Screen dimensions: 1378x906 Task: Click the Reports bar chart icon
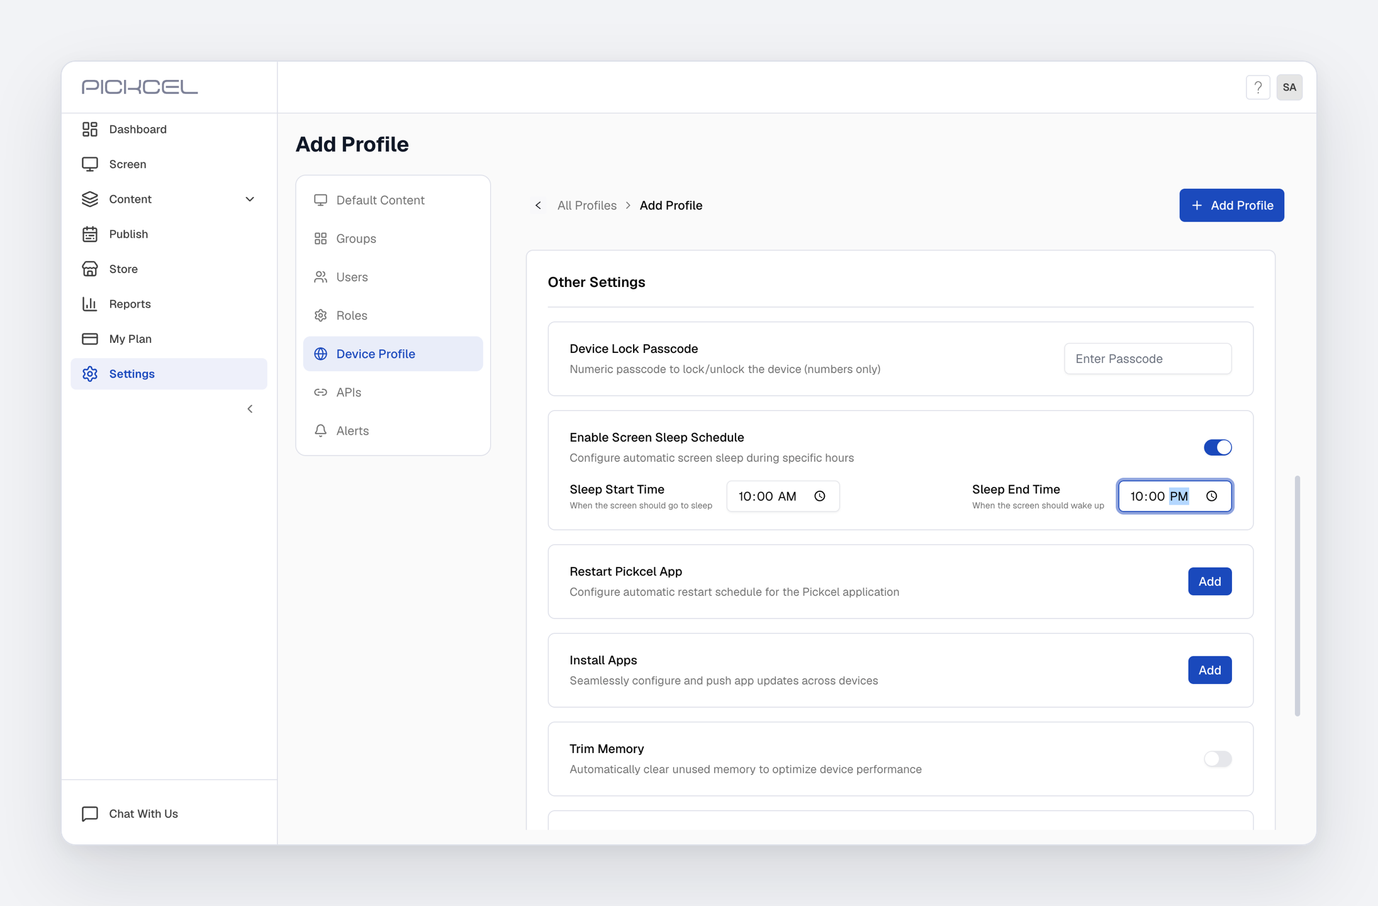(90, 304)
